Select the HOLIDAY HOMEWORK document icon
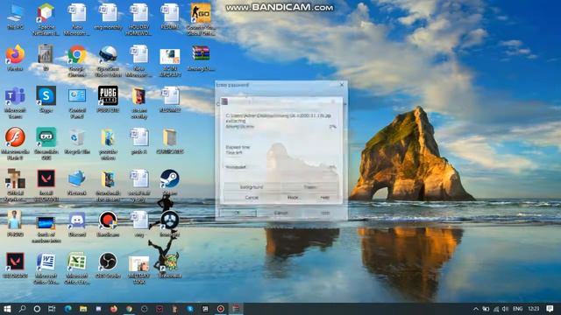 [x=138, y=19]
